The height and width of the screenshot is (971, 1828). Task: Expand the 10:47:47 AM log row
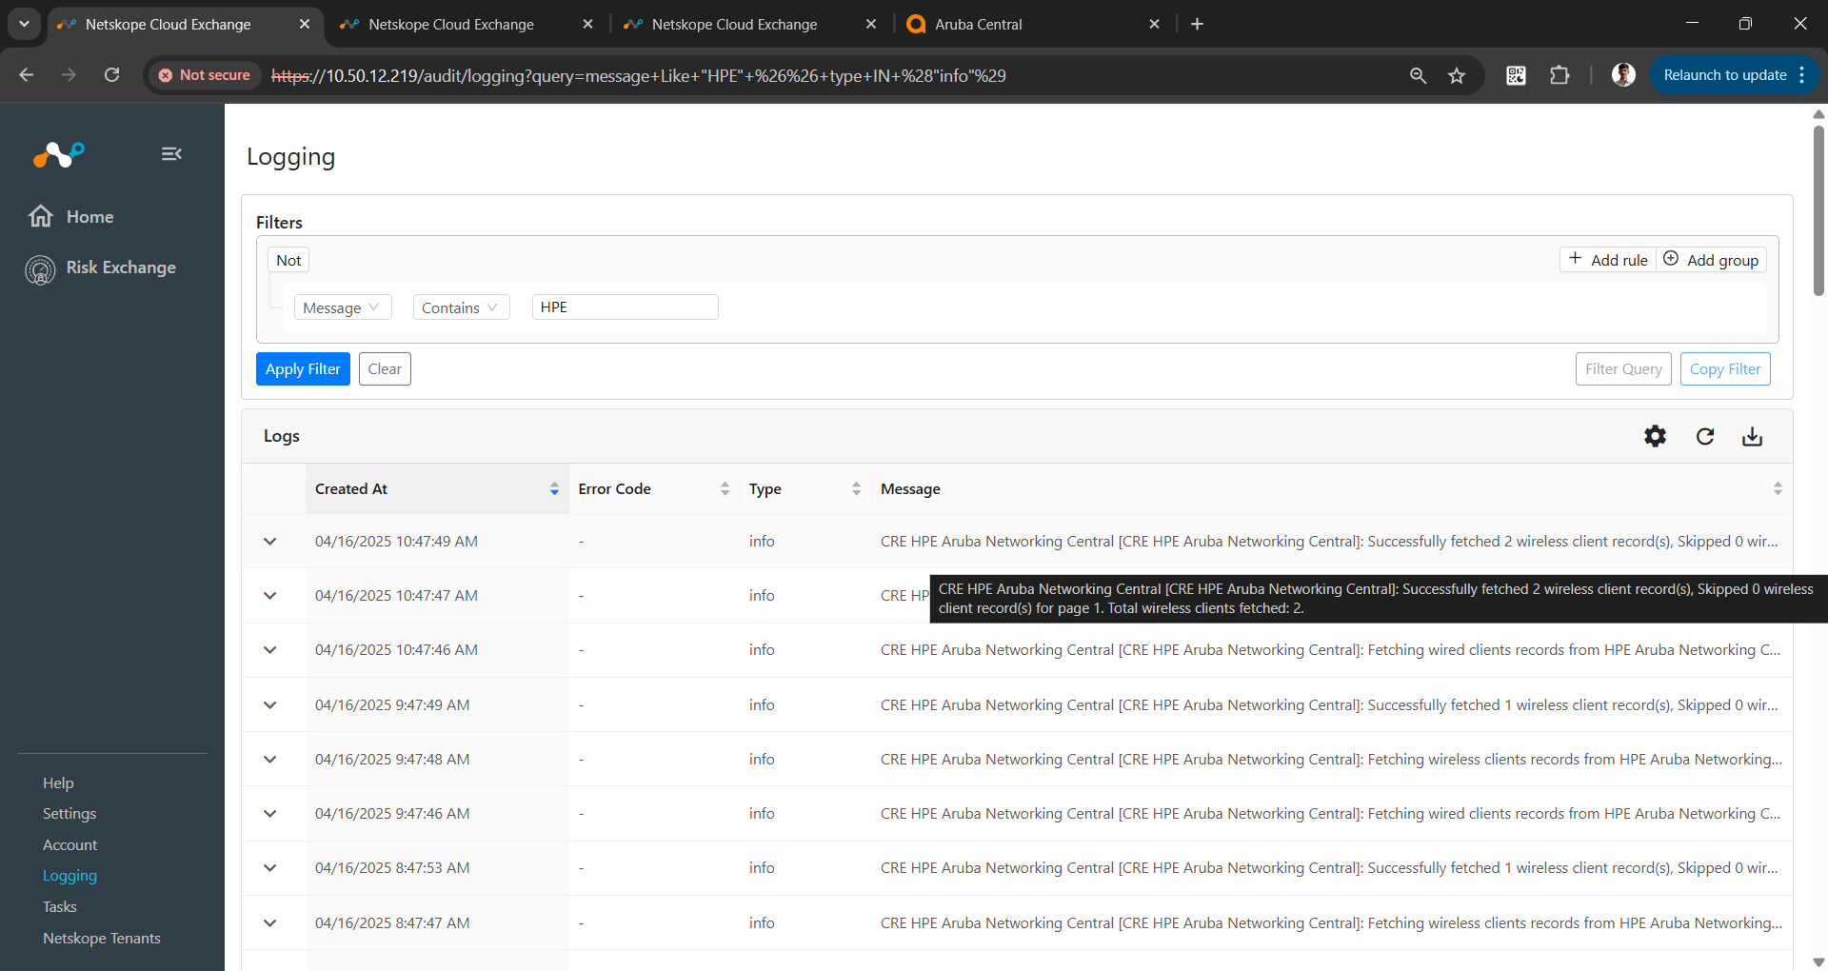point(270,596)
